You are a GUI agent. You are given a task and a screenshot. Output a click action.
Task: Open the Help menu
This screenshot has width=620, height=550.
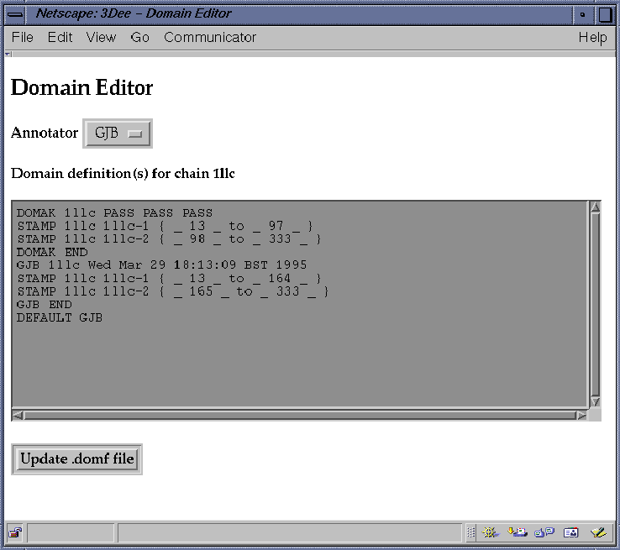[592, 37]
